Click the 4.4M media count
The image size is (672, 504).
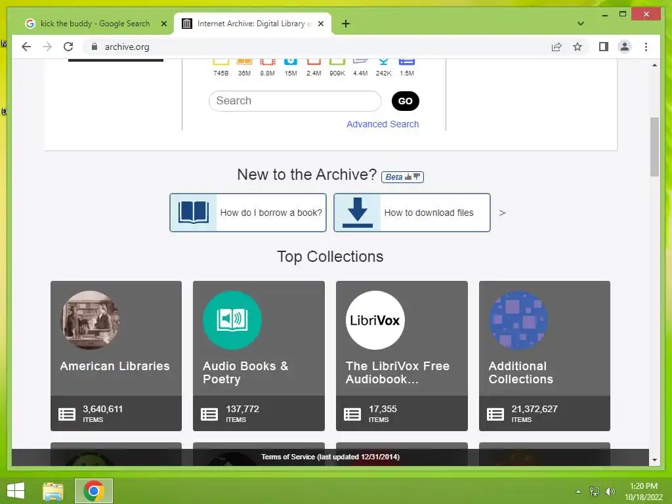click(360, 73)
